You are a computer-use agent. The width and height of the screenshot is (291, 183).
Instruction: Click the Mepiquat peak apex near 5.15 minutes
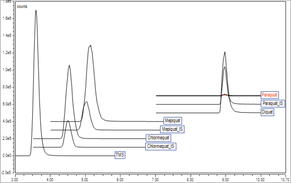[91, 45]
